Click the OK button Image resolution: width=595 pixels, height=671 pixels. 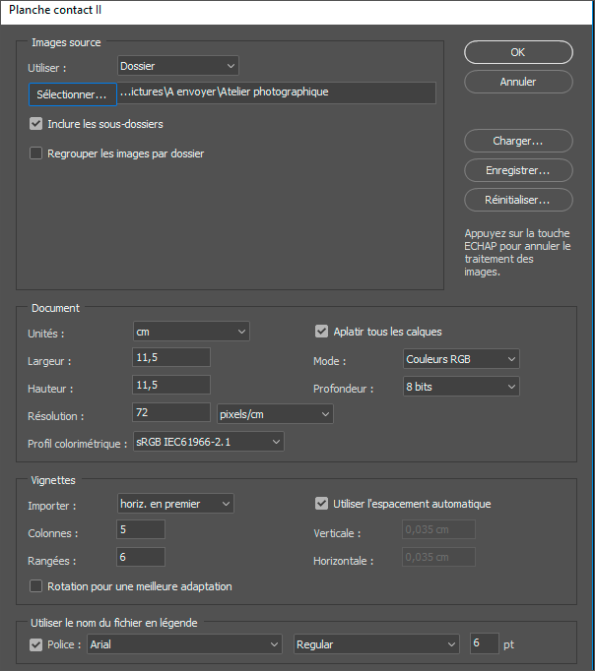pyautogui.click(x=518, y=52)
